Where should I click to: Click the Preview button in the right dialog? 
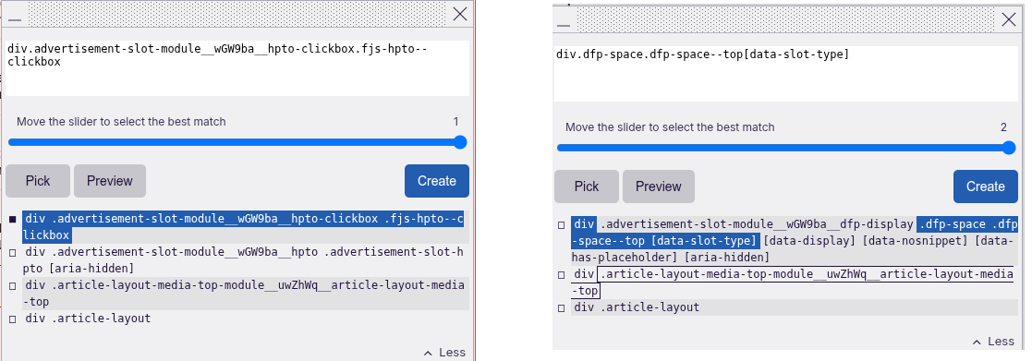(x=658, y=187)
